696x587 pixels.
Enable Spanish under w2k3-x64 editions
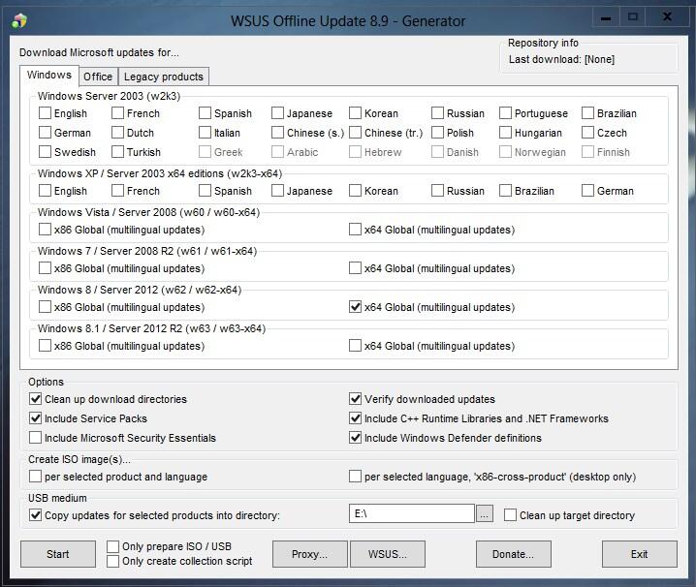(x=205, y=191)
